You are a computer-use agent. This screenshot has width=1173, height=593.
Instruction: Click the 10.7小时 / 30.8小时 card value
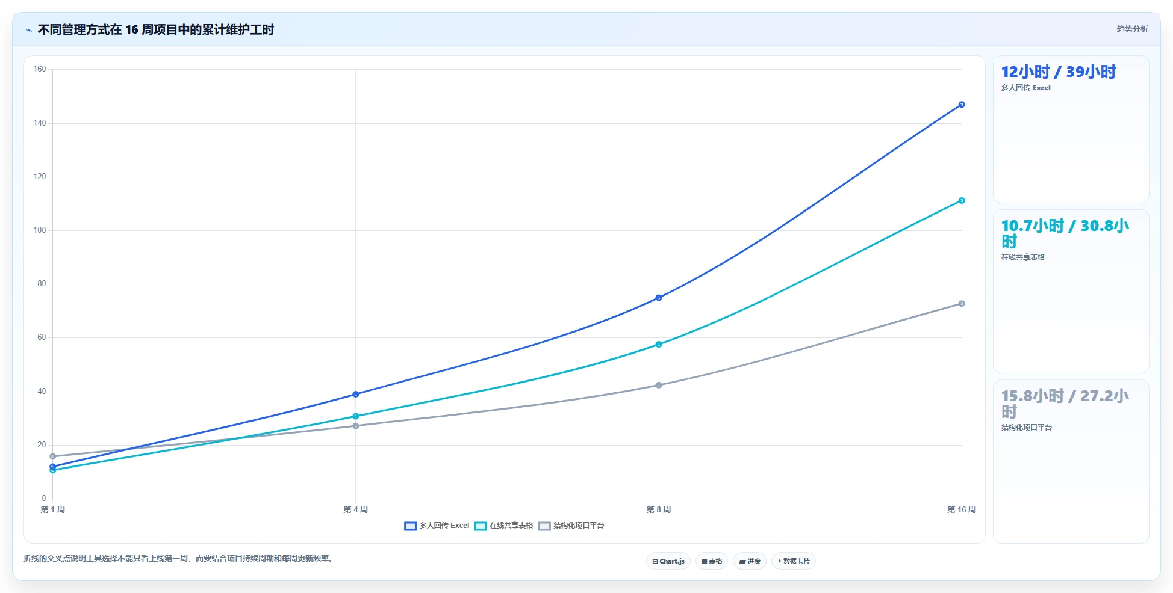tap(1065, 234)
